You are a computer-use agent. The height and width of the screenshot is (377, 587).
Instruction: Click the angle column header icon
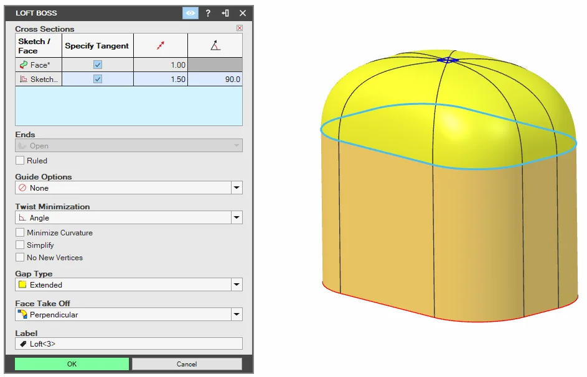pos(215,45)
